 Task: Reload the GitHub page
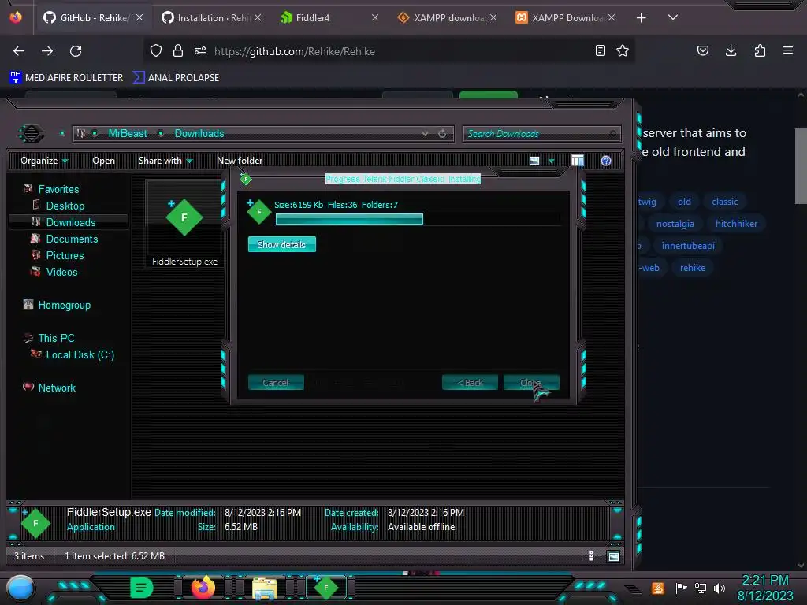[76, 51]
